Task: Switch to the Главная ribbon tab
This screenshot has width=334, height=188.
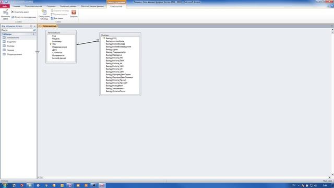Action: coord(16,6)
